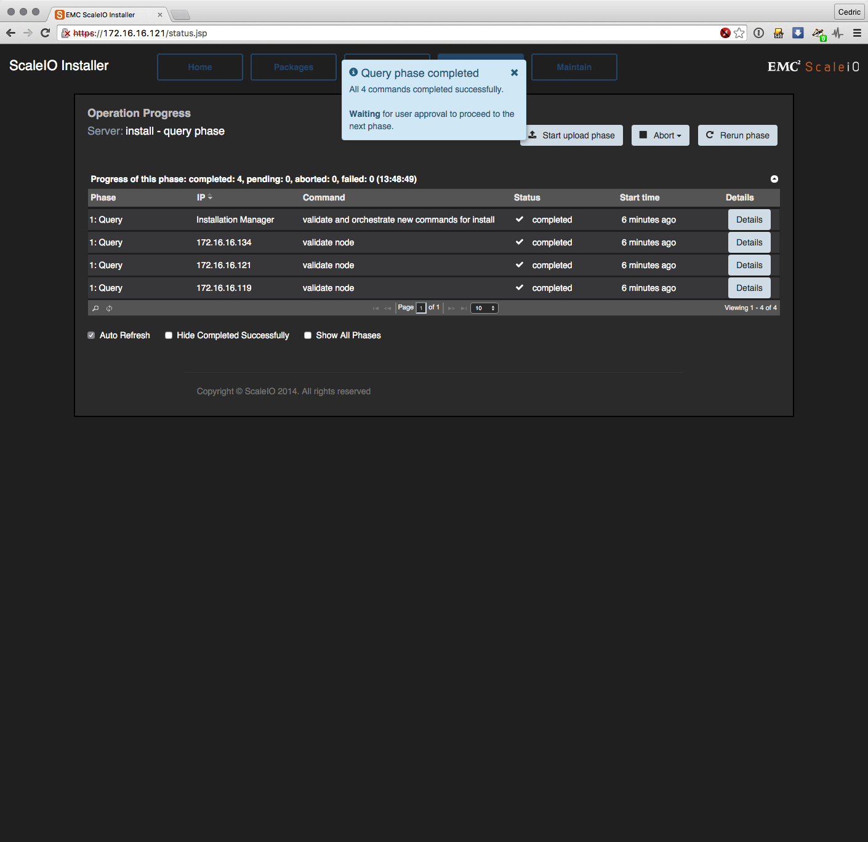
Task: Open Details for node 172.16.16.134
Action: (749, 242)
